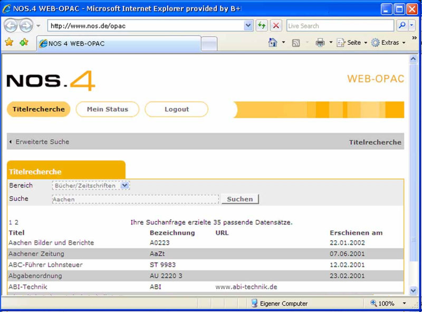The height and width of the screenshot is (312, 422).
Task: Open the Extras menu
Action: (x=388, y=43)
